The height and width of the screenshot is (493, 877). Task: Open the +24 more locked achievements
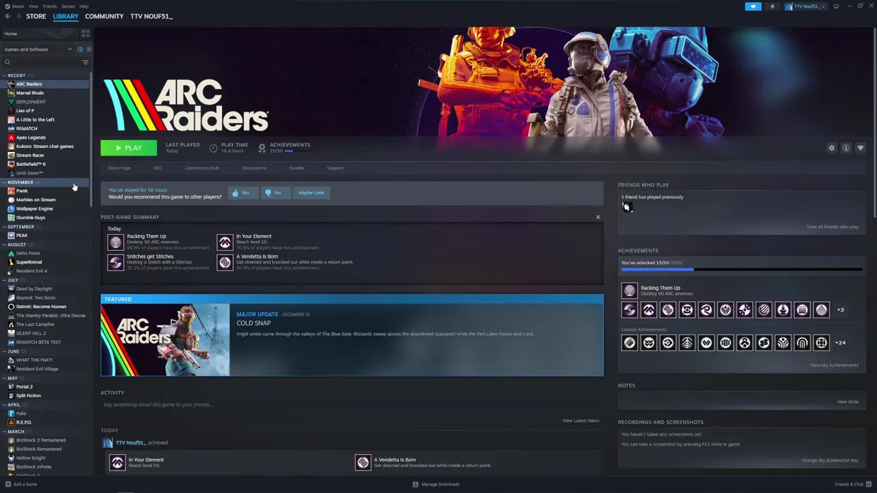click(840, 342)
